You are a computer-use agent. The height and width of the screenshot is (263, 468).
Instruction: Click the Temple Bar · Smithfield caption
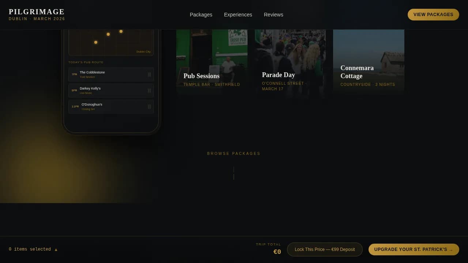click(x=212, y=85)
